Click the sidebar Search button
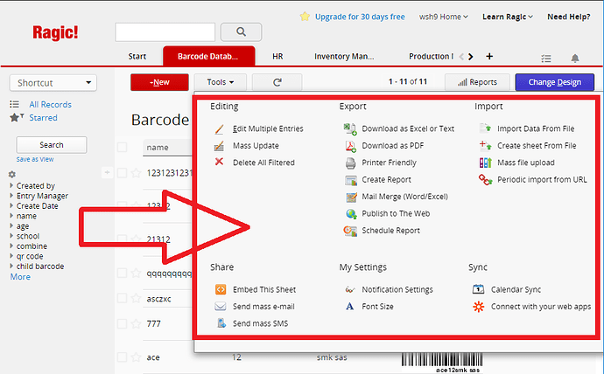The width and height of the screenshot is (604, 374). tap(52, 145)
